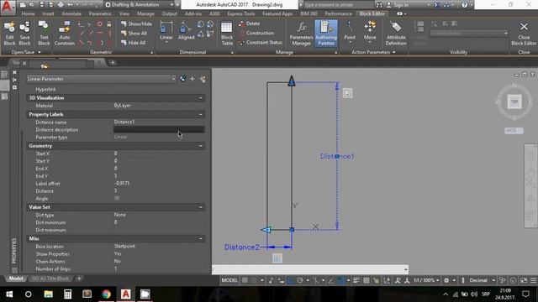Switch to ISO A3 Title Block layout
This screenshot has height=302, width=538.
[x=50, y=279]
